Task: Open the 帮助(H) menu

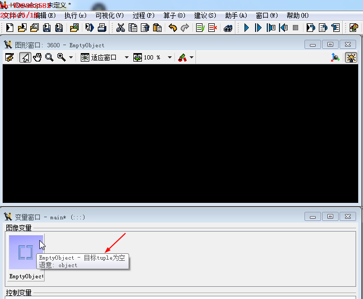Action: pos(298,15)
